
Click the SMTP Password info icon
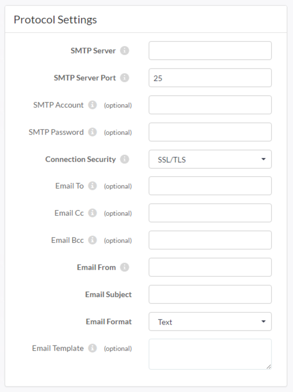[92, 132]
